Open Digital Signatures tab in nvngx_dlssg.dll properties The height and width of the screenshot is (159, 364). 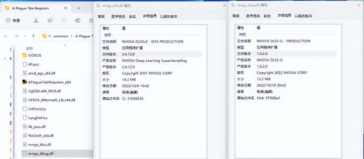point(252,16)
